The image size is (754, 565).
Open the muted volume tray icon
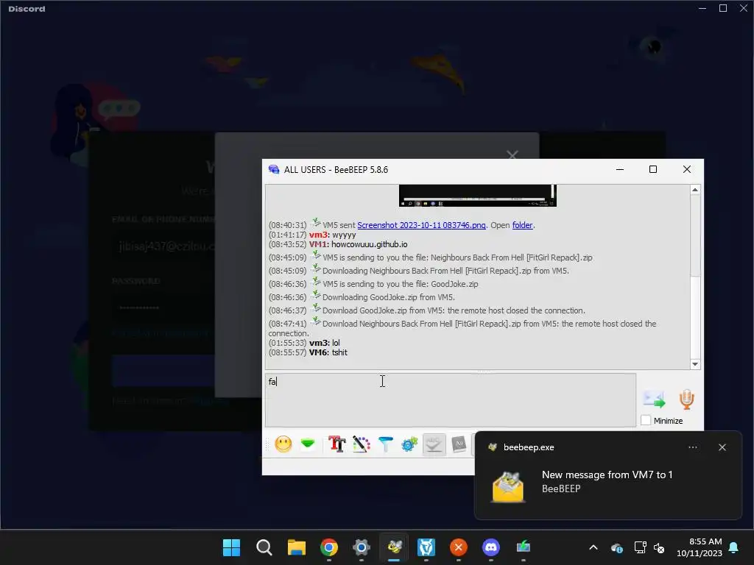[659, 547]
